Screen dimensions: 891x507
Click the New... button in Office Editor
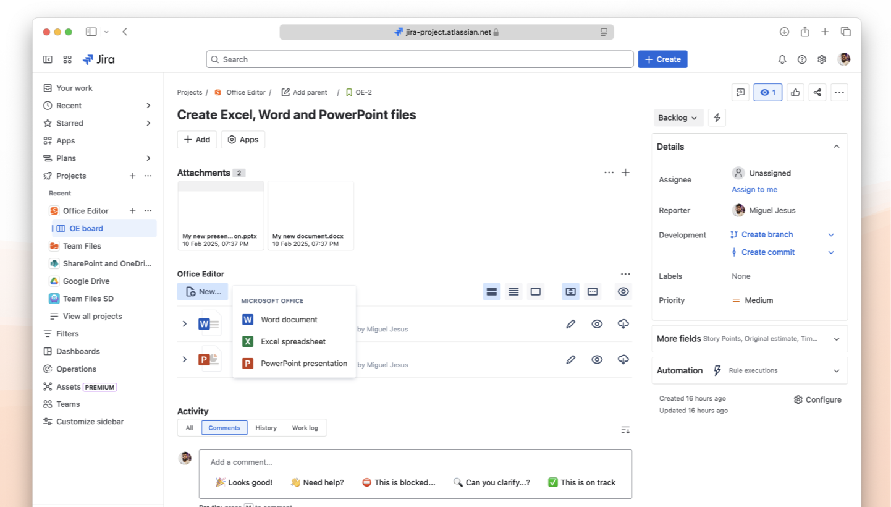click(x=203, y=291)
